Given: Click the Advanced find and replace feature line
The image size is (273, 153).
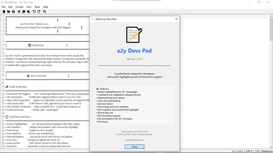Looking at the screenshot, I should pos(111,98).
